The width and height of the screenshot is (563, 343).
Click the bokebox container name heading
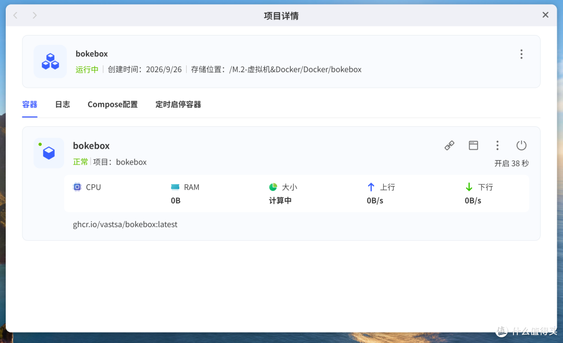[x=91, y=146]
